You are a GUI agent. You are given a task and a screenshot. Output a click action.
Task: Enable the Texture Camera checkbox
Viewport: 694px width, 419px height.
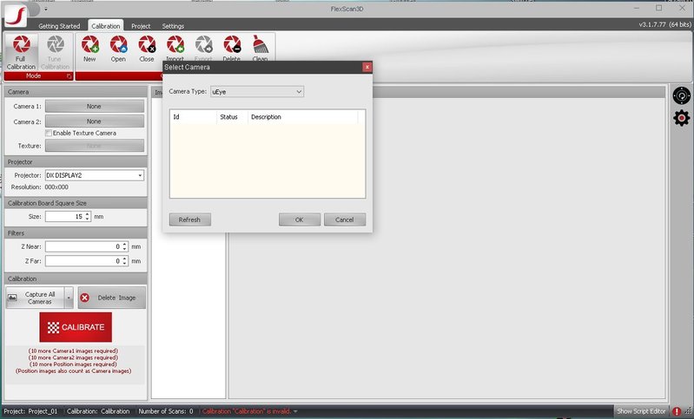[x=49, y=133]
